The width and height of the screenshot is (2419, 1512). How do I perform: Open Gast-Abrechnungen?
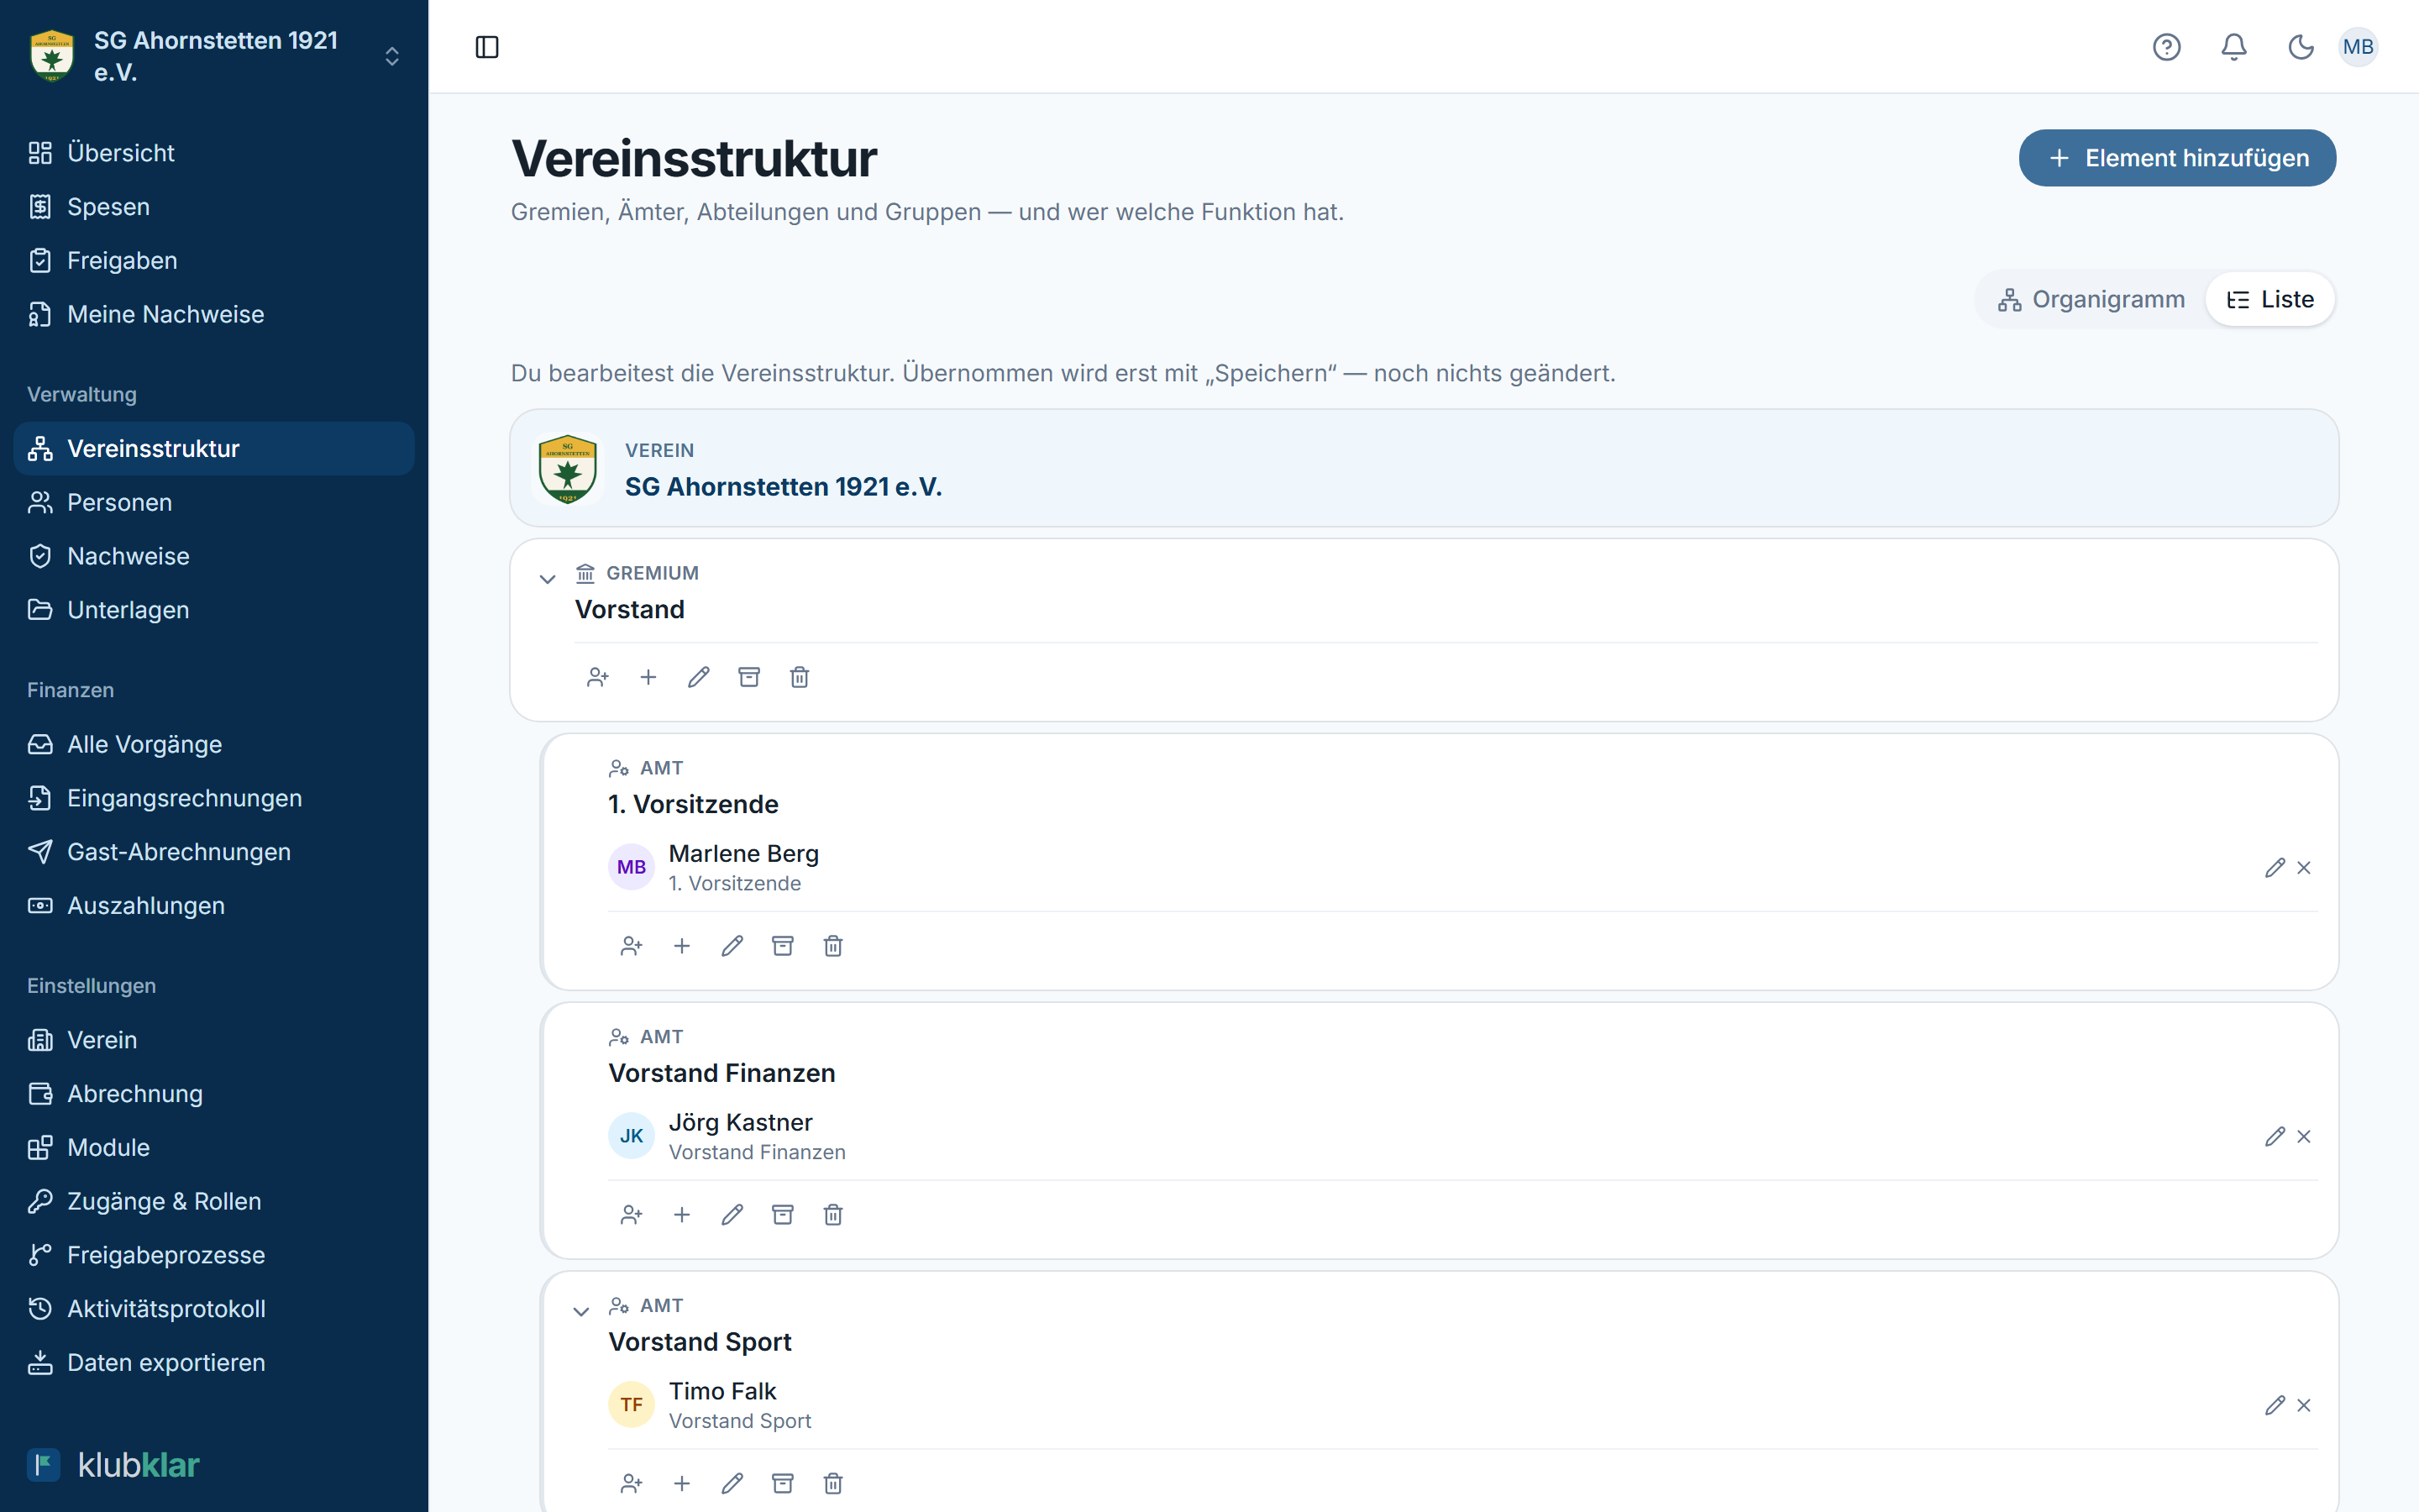pos(214,852)
